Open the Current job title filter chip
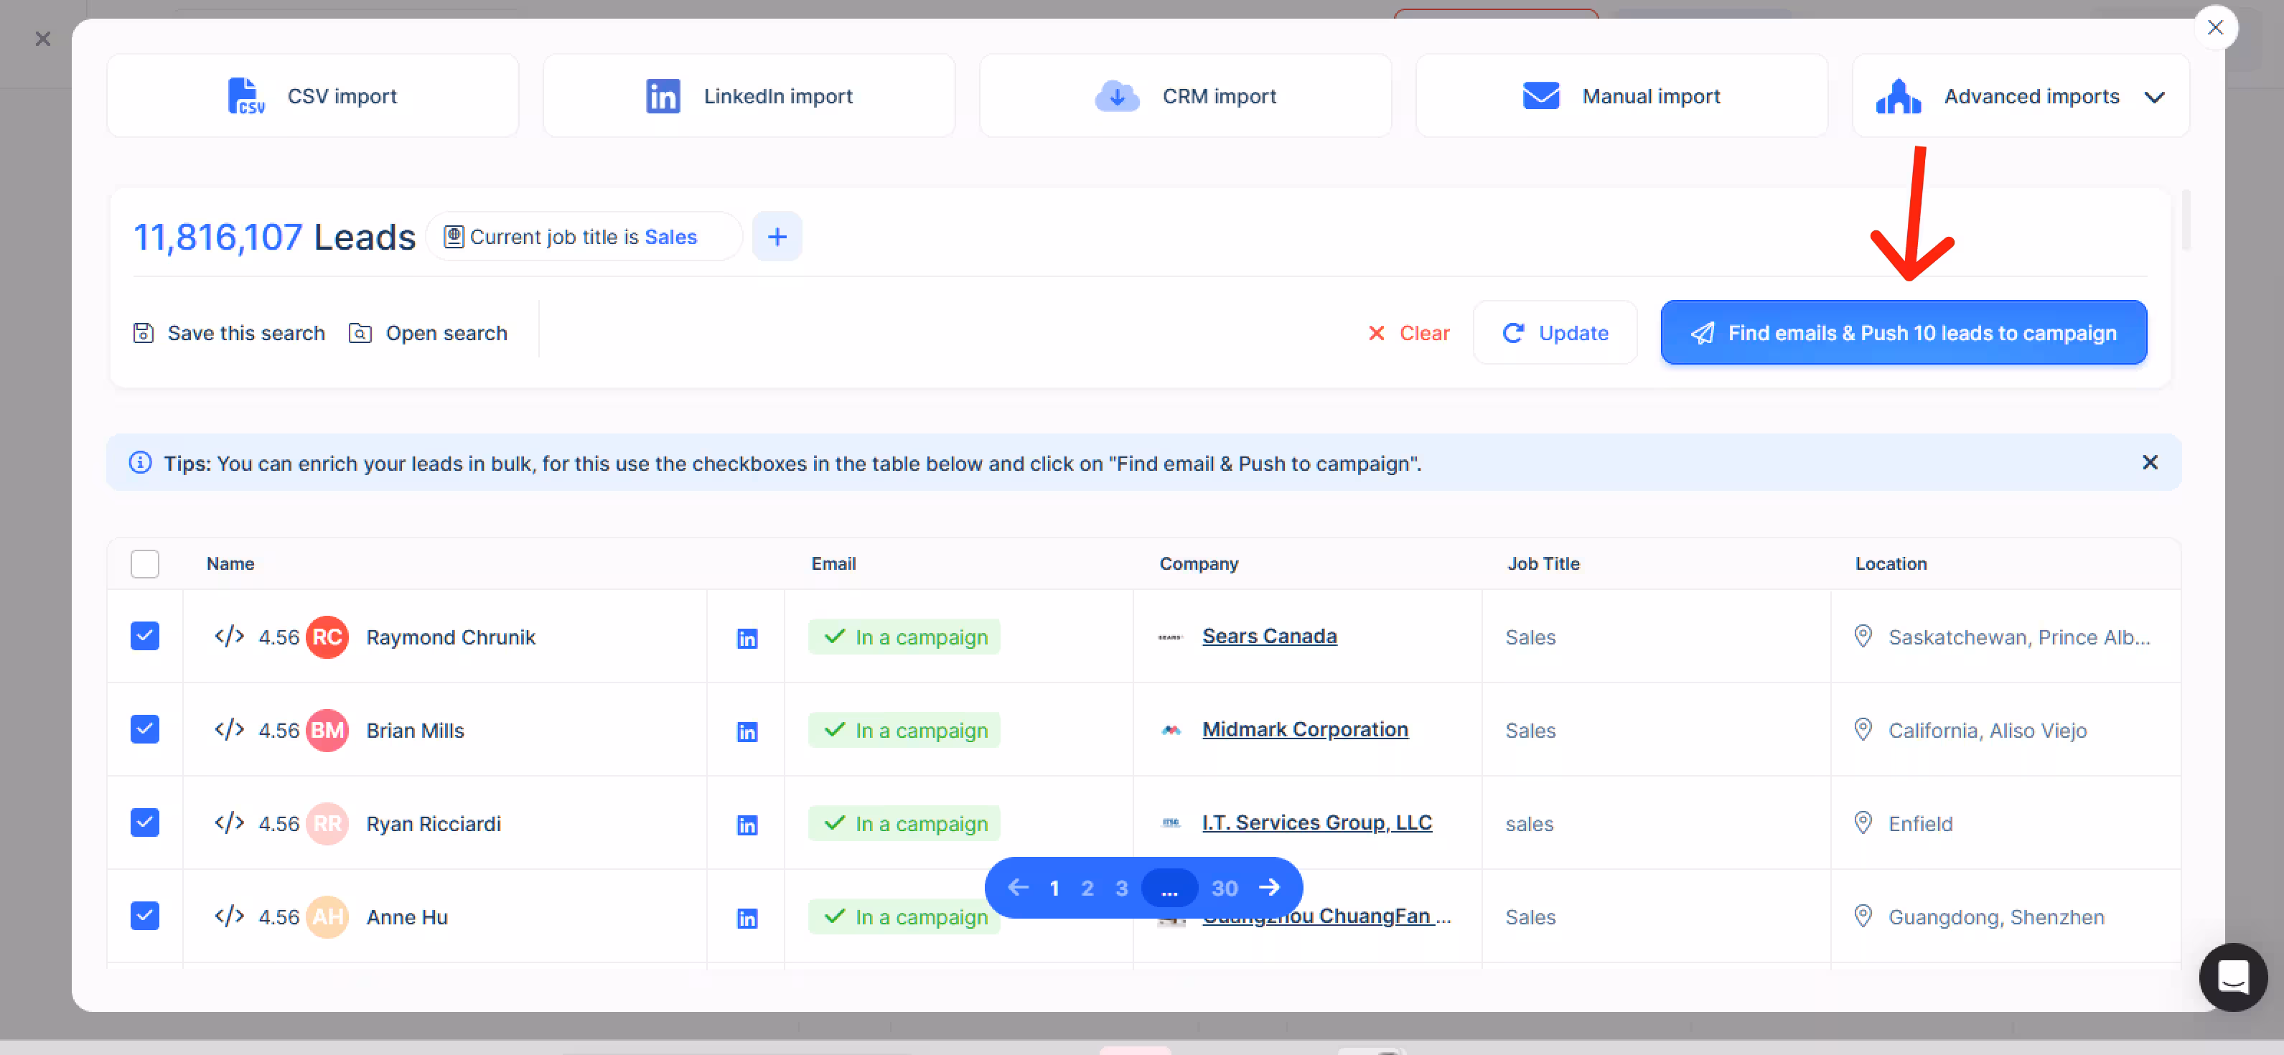This screenshot has width=2284, height=1055. 584,237
